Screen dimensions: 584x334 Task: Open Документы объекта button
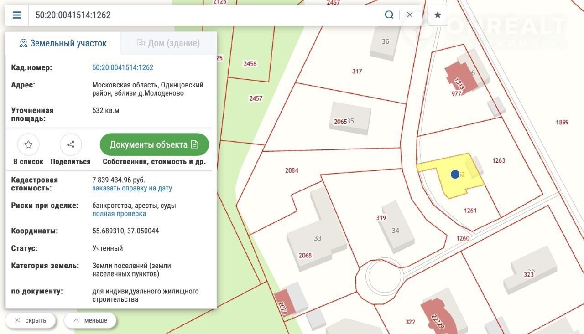(154, 144)
